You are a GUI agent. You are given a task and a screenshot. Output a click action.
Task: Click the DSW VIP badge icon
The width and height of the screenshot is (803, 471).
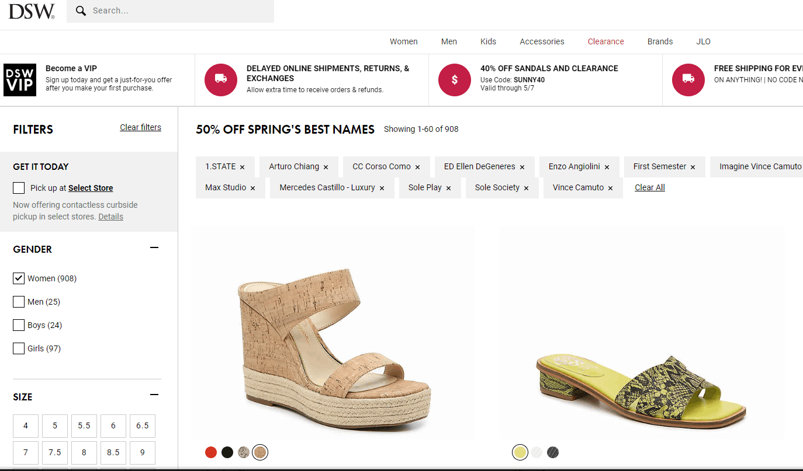(x=20, y=80)
